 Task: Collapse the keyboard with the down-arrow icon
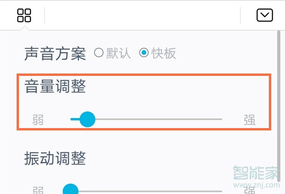265,15
